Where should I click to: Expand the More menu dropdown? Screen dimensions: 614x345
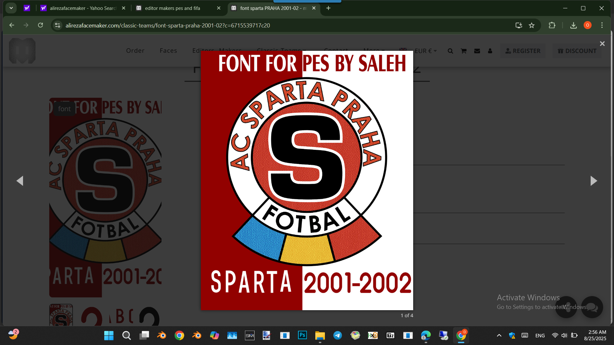point(374,50)
